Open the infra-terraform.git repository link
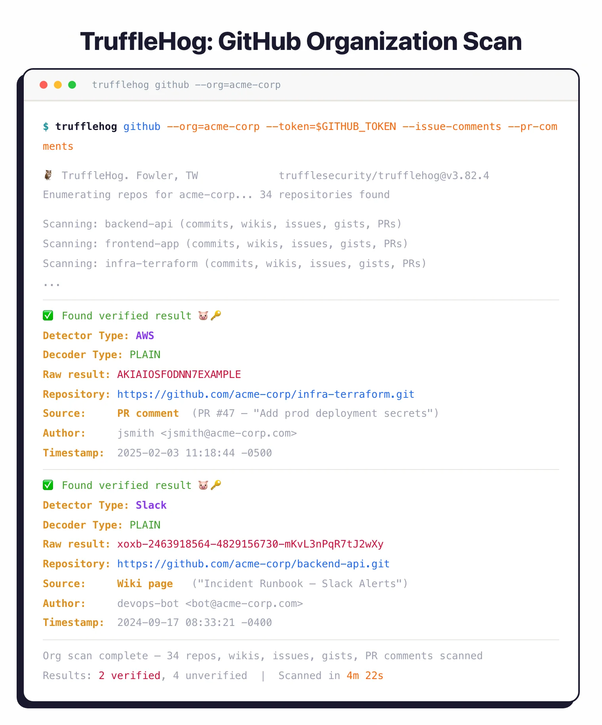This screenshot has width=602, height=725. pyautogui.click(x=266, y=394)
